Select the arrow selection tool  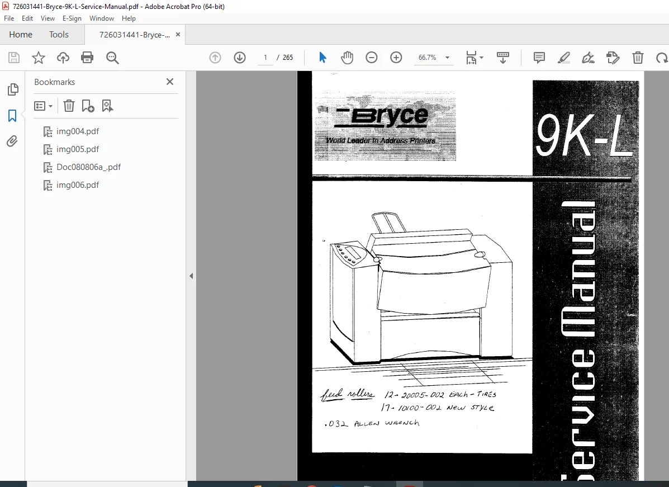click(x=322, y=58)
